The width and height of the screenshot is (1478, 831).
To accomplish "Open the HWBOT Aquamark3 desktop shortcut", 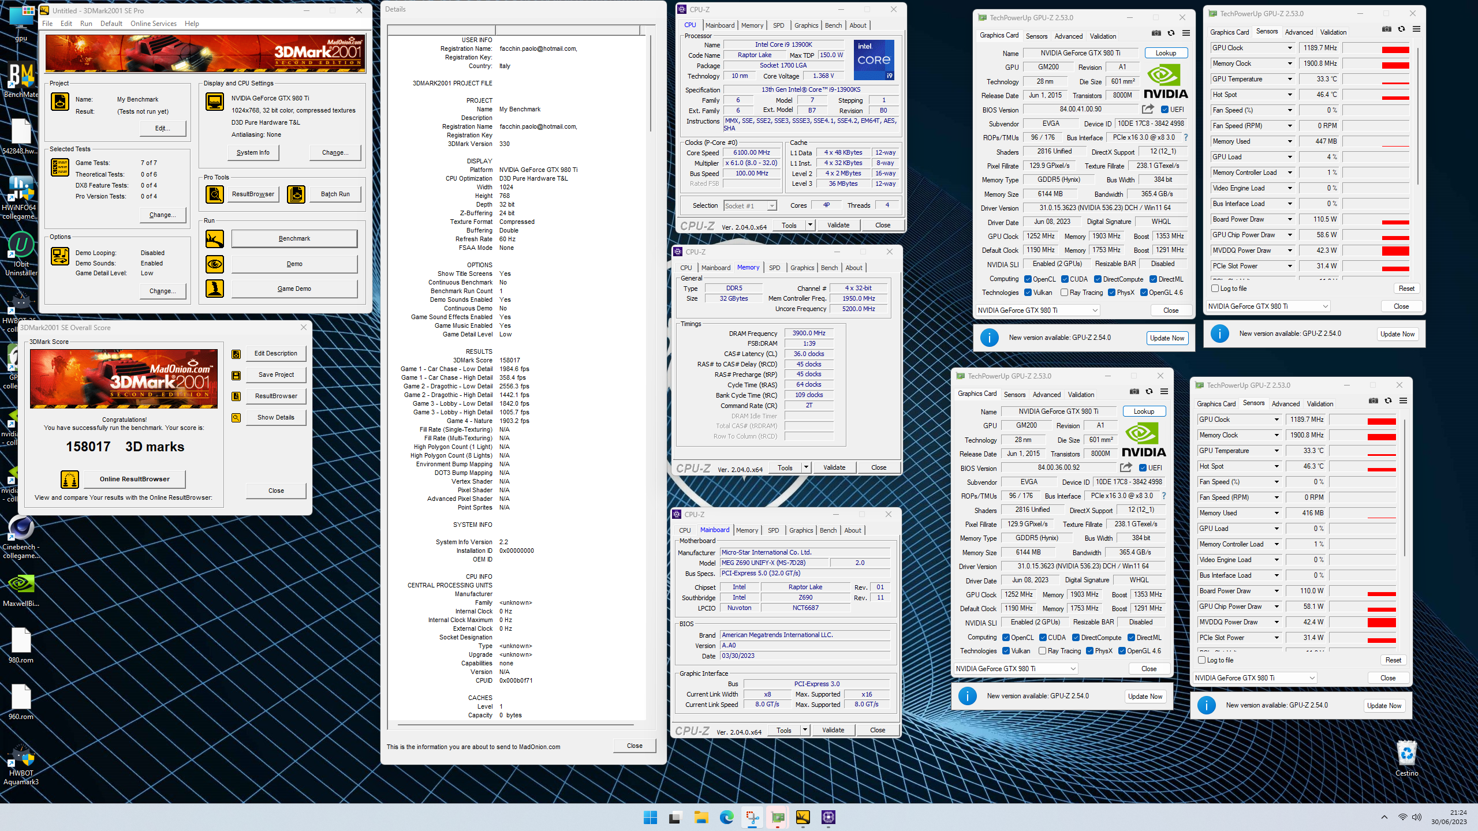I will tap(21, 765).
